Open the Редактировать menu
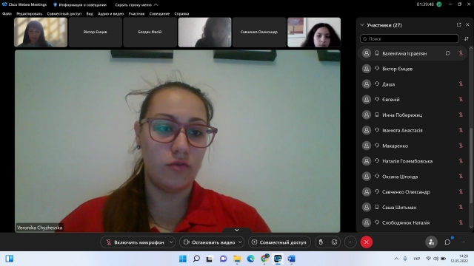The width and height of the screenshot is (474, 266). [30, 13]
